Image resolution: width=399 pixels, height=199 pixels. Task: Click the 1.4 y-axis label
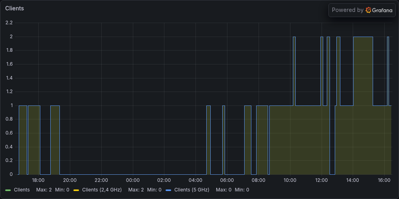(9, 78)
